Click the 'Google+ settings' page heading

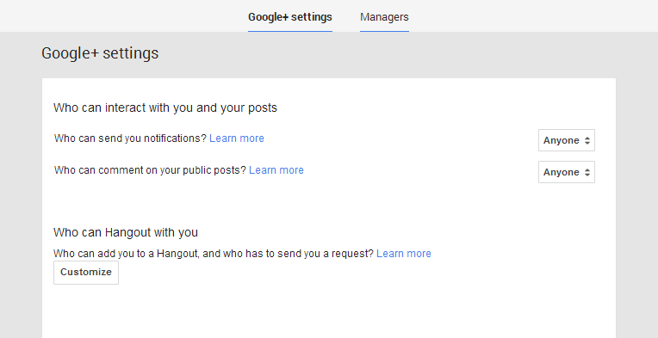point(100,53)
